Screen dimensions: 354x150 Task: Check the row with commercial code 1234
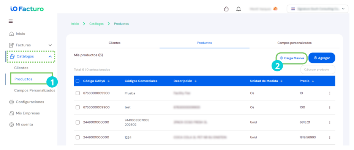[77, 137]
